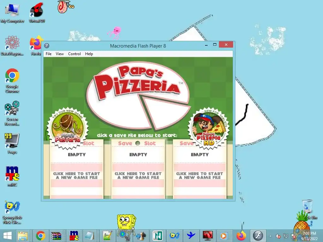Open mIRC from the taskbar

74,236
